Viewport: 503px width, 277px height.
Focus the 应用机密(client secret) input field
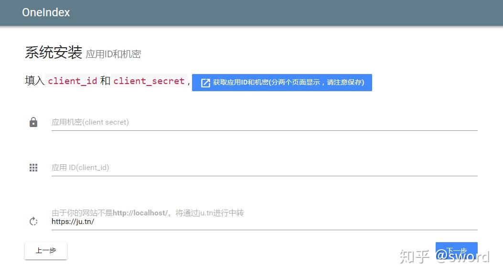[x=191, y=122]
